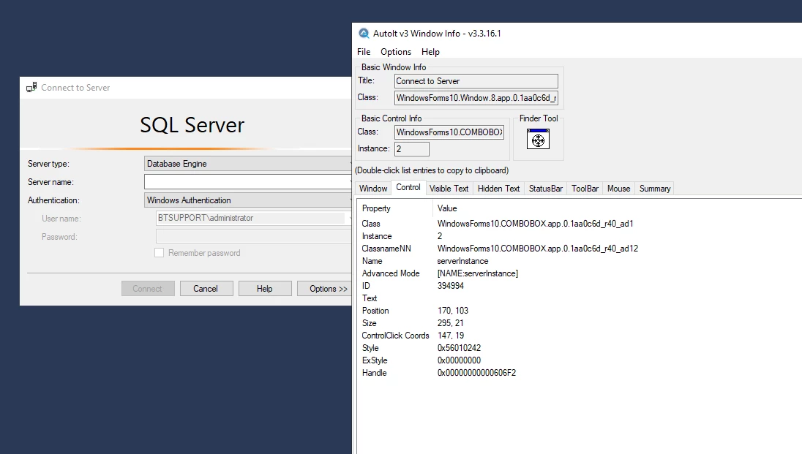
Task: Open the Authentication dropdown
Action: click(247, 200)
